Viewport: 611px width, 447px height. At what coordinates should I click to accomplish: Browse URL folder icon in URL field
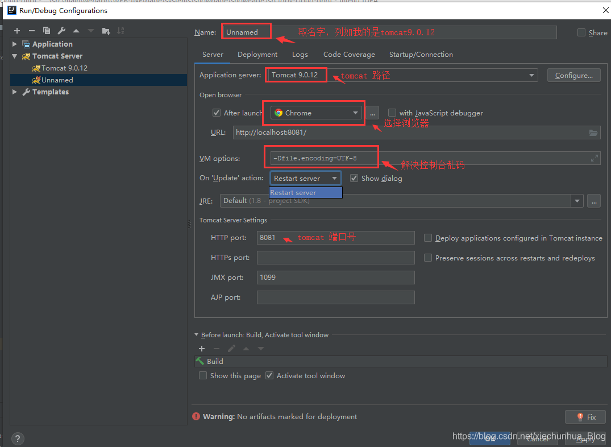coord(593,133)
